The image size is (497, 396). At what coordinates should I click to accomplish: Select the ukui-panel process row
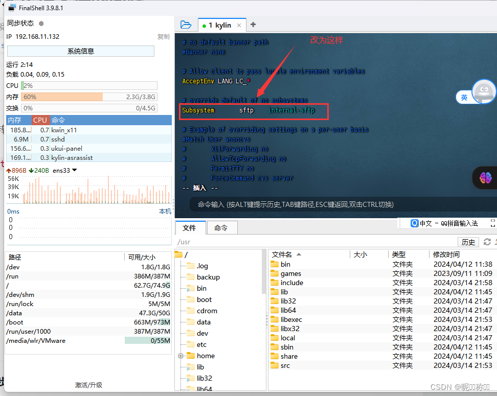point(89,149)
